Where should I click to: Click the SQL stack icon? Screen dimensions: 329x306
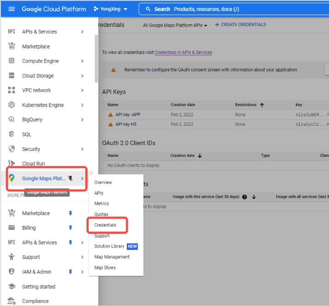coord(11,134)
